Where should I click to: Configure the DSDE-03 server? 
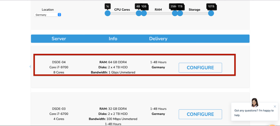(x=200, y=114)
